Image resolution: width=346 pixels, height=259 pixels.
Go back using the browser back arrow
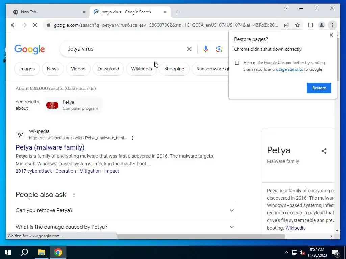point(14,25)
